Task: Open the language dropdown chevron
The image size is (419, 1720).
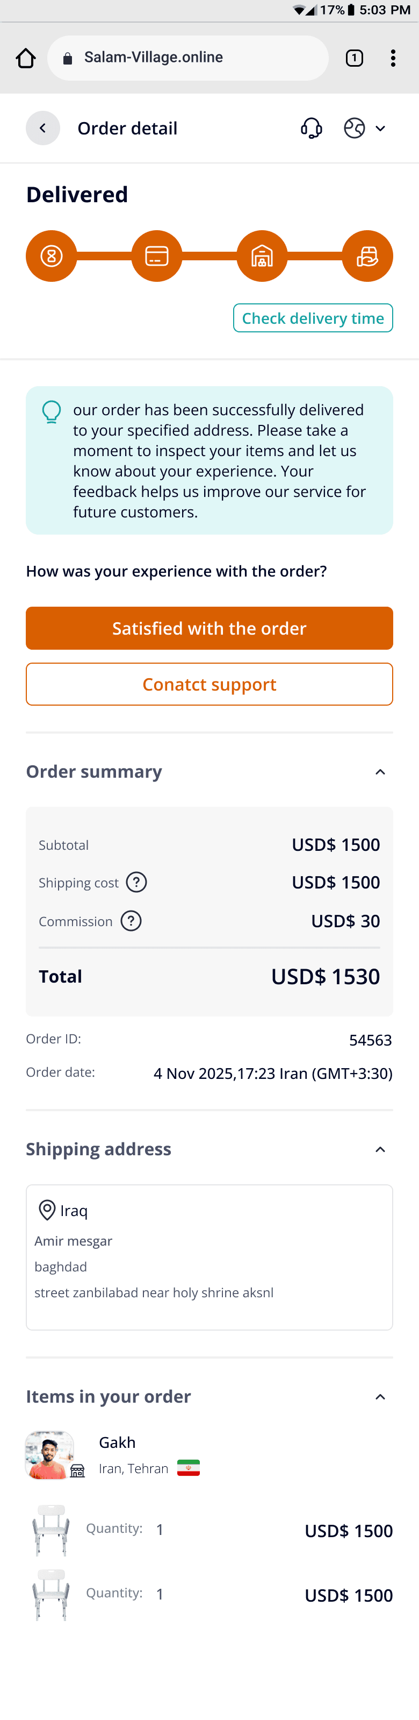Action: 380,127
